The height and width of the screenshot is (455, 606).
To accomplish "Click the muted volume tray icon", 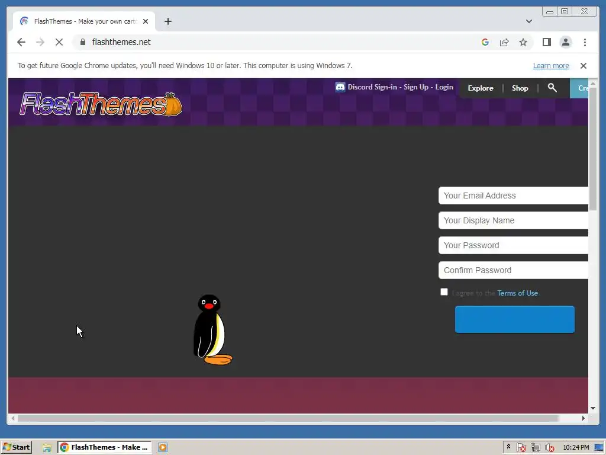I will 549,448.
